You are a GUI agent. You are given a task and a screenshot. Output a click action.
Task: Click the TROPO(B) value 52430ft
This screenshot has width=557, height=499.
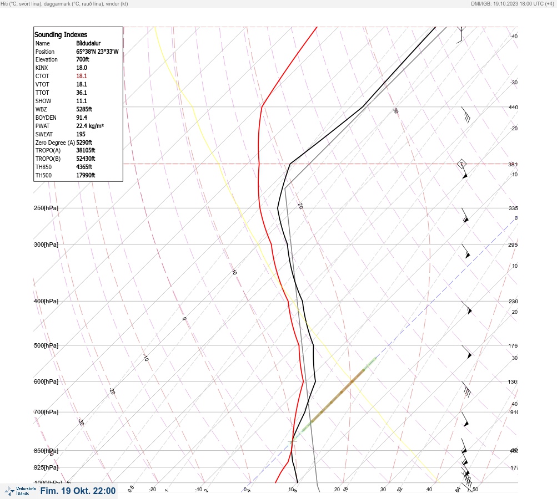tap(86, 159)
